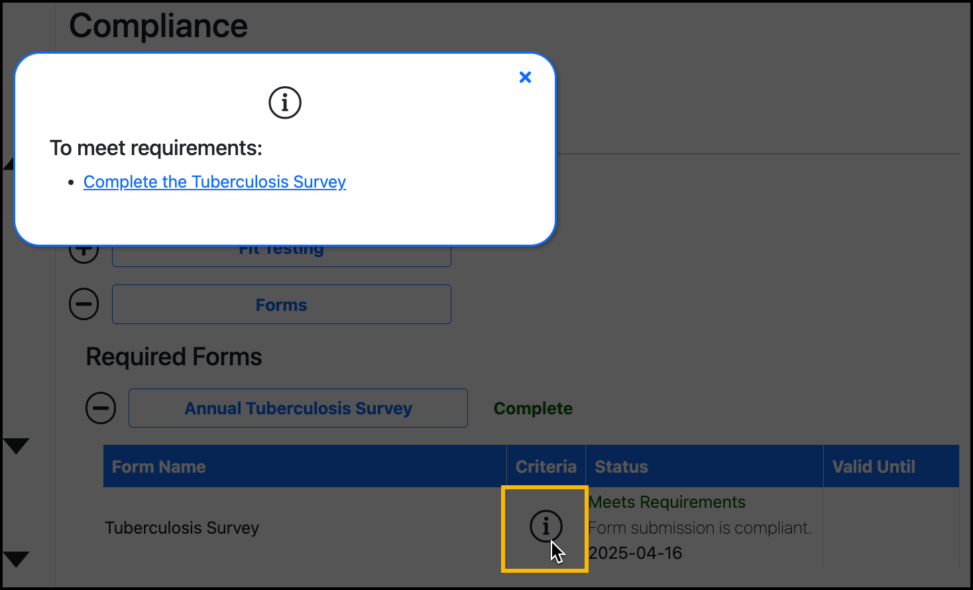Click the Criteria info icon for Tuberculosis Survey
Viewport: 973px width, 590px height.
[545, 527]
